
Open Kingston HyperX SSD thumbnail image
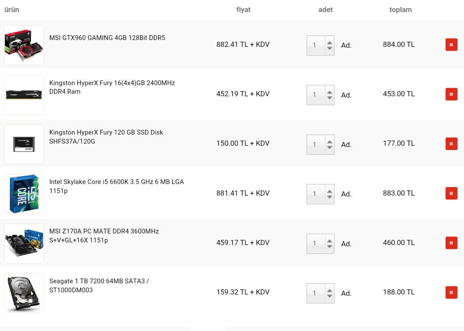point(24,144)
